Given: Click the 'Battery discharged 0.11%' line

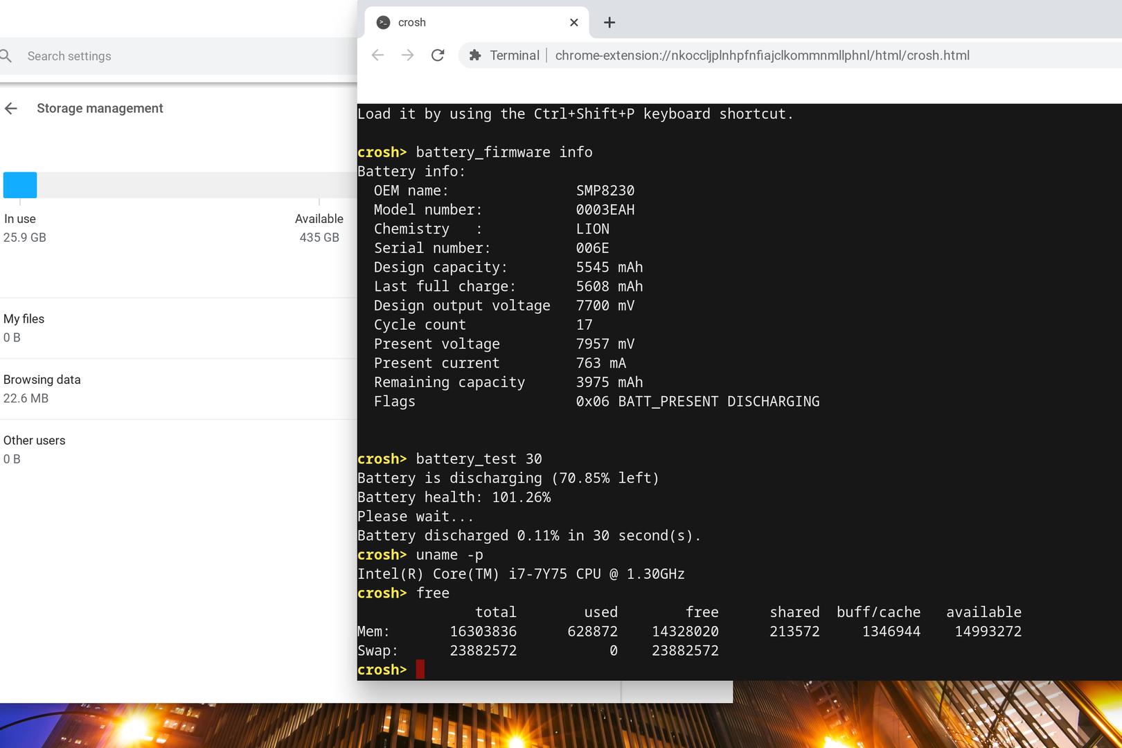Looking at the screenshot, I should pyautogui.click(x=529, y=536).
